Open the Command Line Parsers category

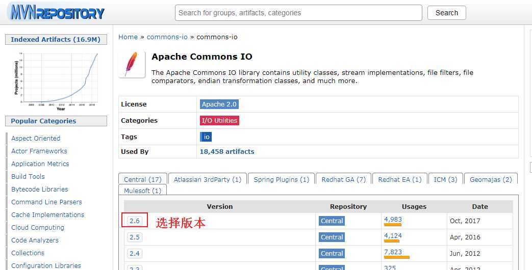tap(46, 202)
